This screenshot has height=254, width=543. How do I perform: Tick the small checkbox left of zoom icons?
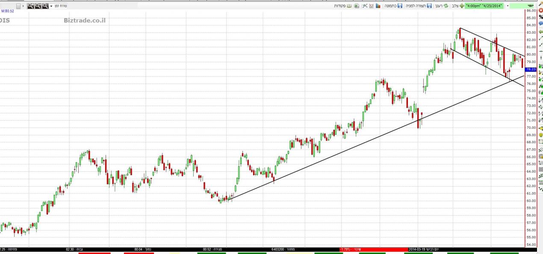18,6
